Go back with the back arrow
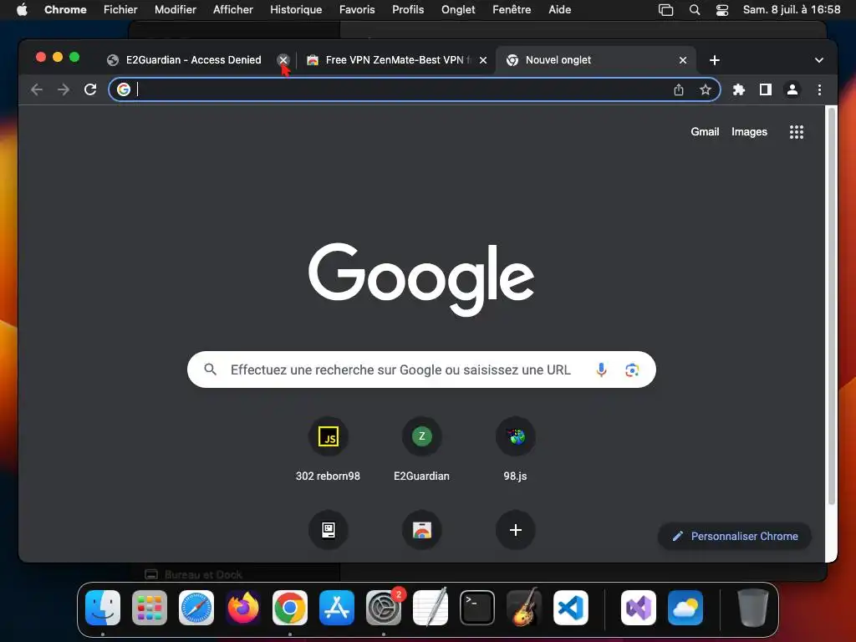The height and width of the screenshot is (642, 856). [37, 89]
